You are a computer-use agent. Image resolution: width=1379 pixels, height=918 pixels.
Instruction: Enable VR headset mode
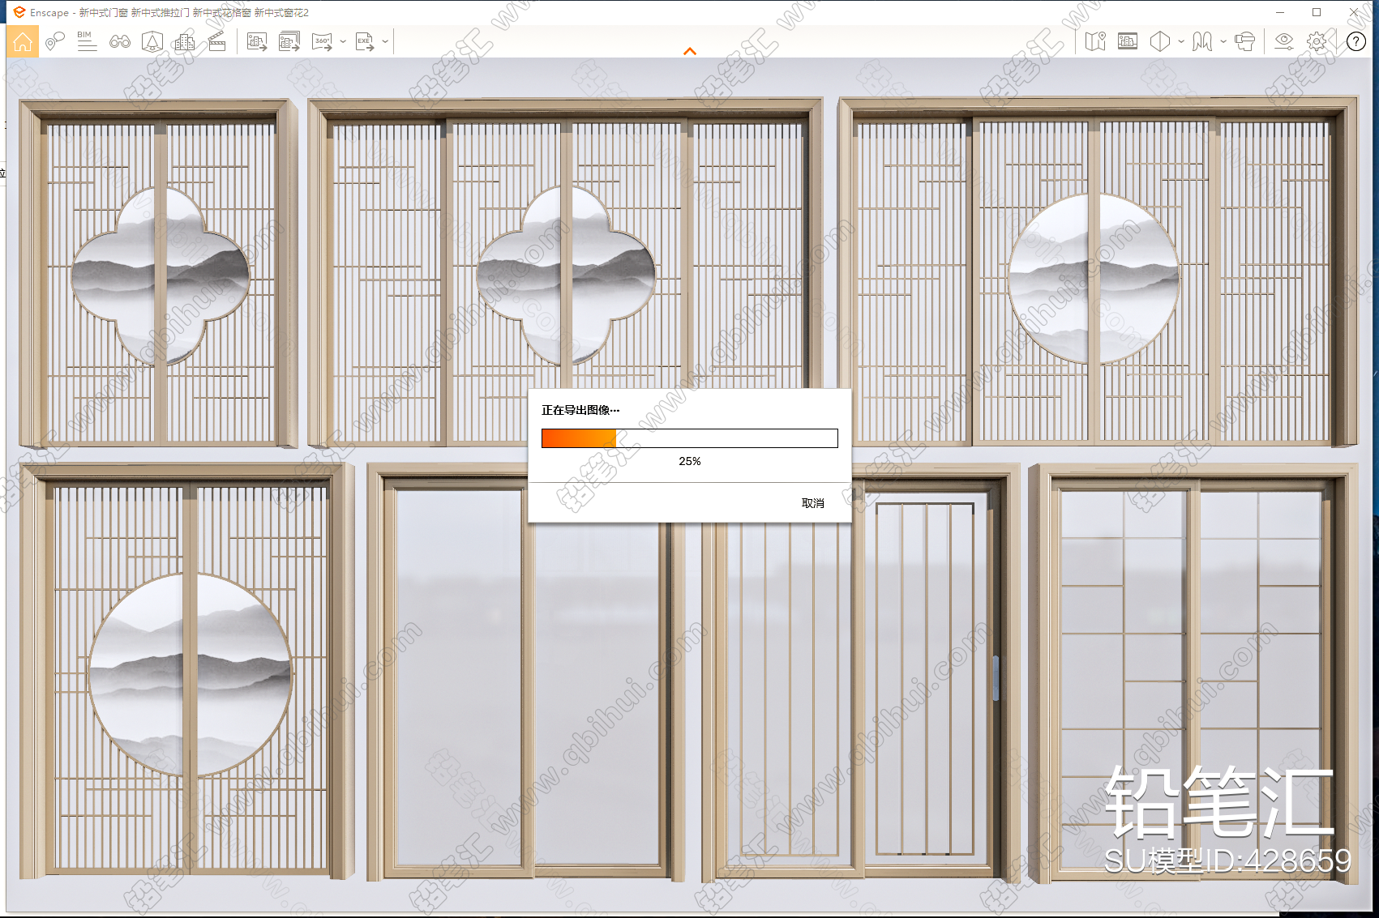pyautogui.click(x=1244, y=41)
